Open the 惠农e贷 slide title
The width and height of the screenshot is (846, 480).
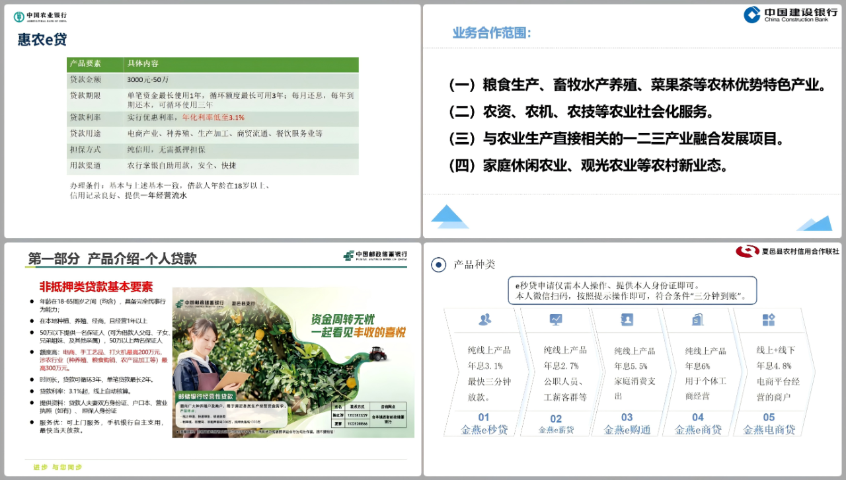pyautogui.click(x=42, y=40)
